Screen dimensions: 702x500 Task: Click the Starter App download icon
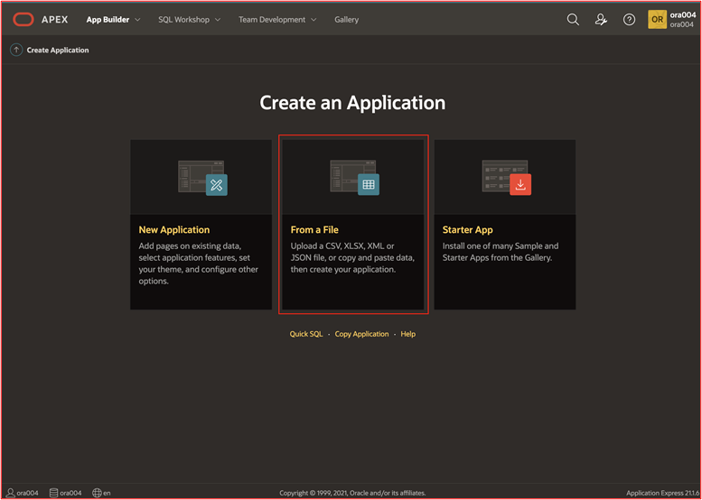click(520, 185)
